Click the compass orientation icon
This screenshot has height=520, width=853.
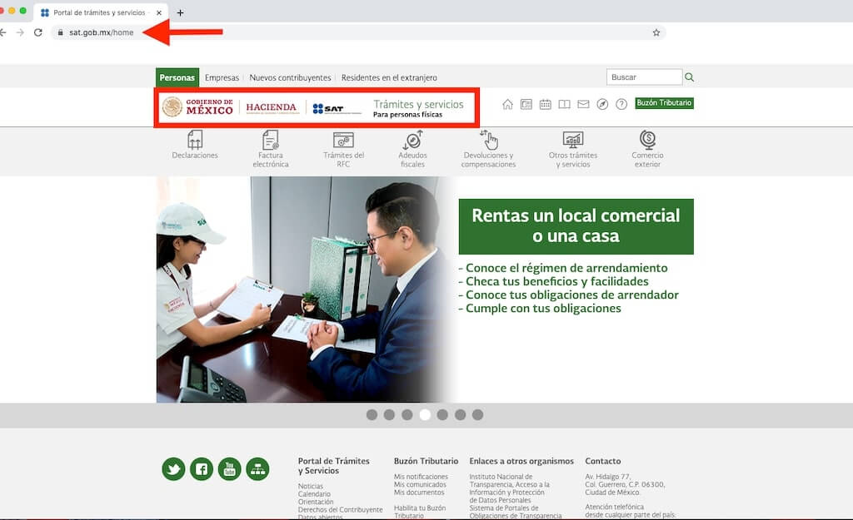point(602,104)
